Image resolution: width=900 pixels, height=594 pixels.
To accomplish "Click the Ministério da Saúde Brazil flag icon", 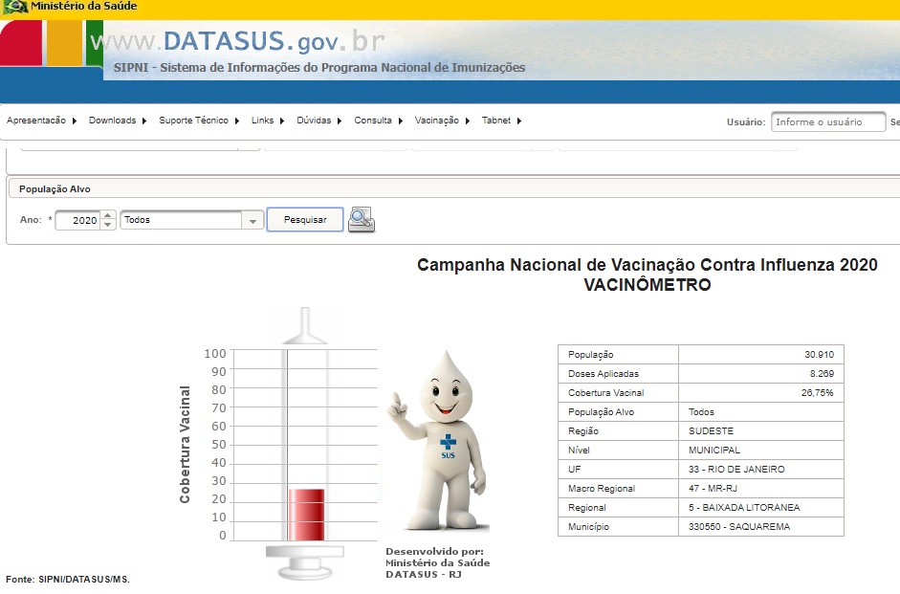I will (x=15, y=7).
